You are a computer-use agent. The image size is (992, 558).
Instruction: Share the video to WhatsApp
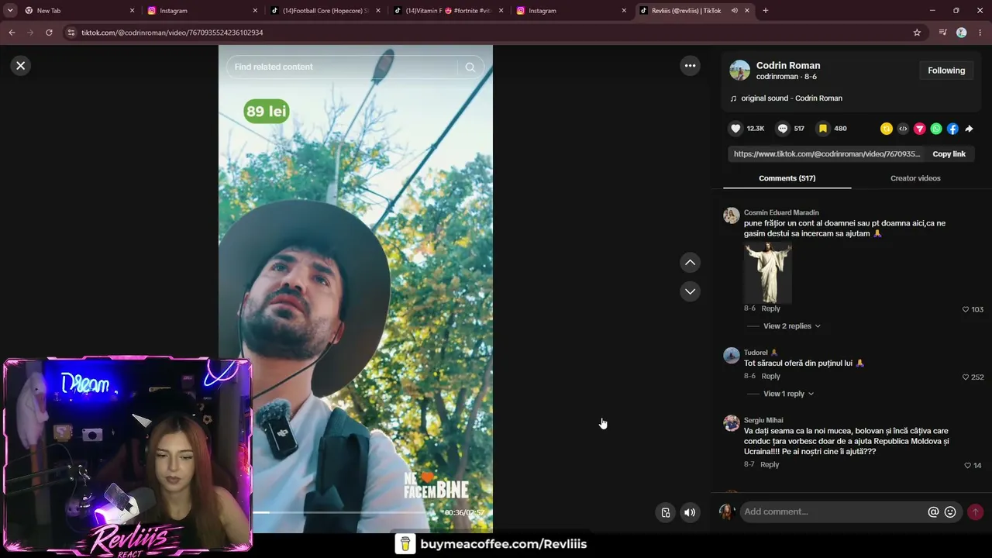tap(936, 129)
